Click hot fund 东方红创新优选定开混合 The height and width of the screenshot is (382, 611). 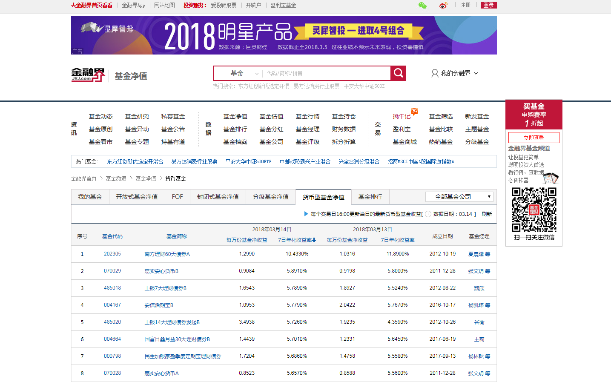(135, 161)
